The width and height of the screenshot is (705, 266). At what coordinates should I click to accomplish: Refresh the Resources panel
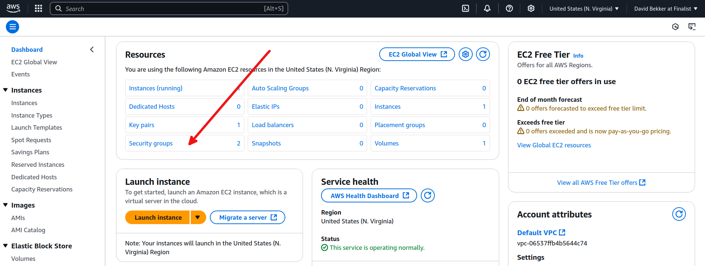[483, 54]
